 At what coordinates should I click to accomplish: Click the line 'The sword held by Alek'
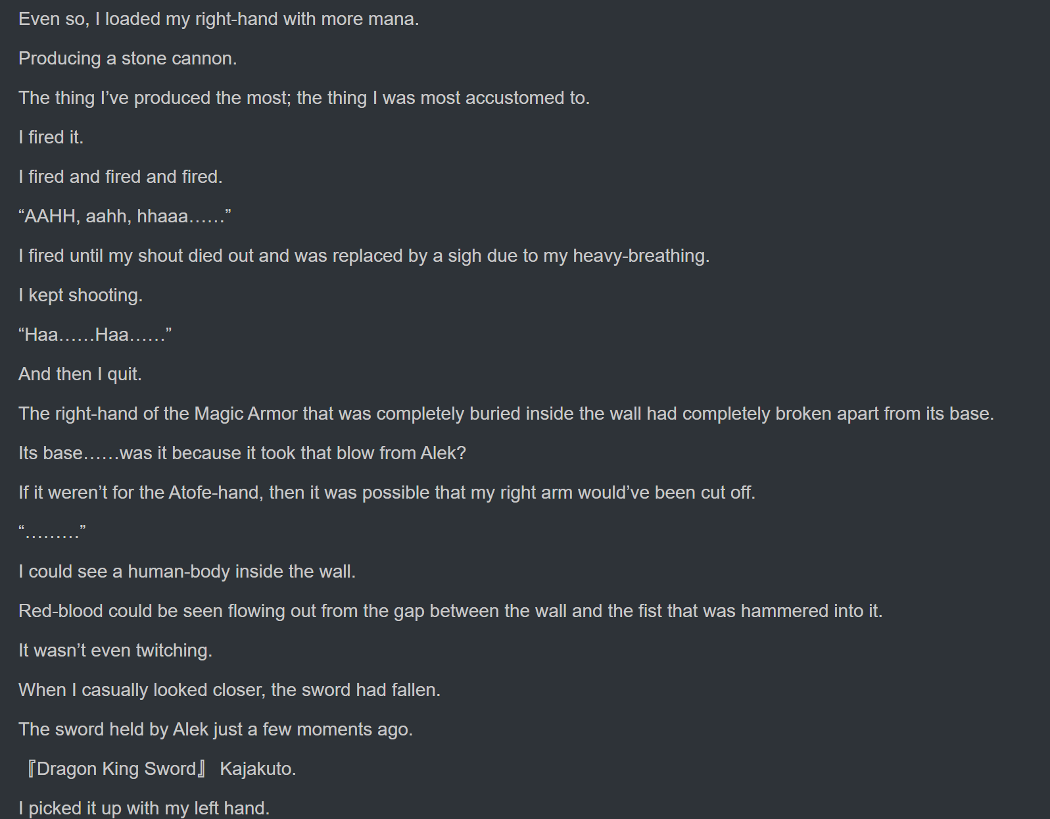point(216,730)
